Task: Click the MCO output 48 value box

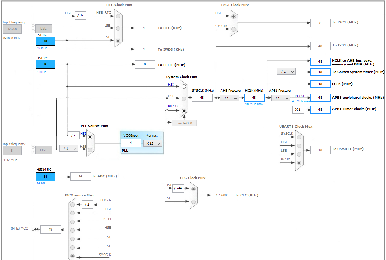Action: (50, 230)
